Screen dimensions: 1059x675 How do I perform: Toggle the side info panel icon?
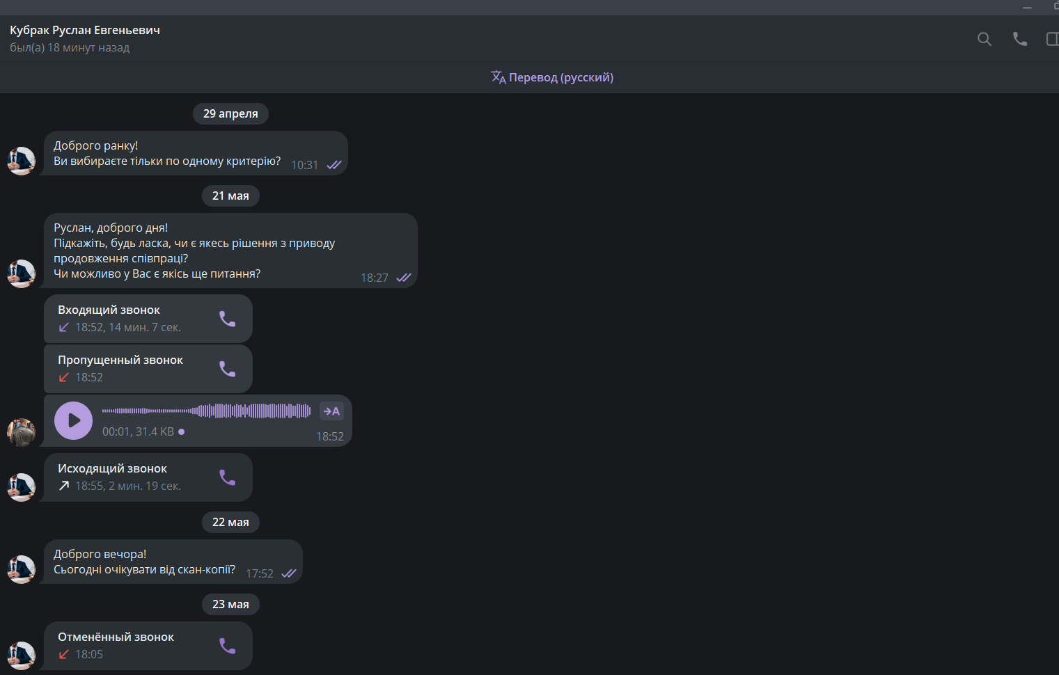pyautogui.click(x=1052, y=39)
